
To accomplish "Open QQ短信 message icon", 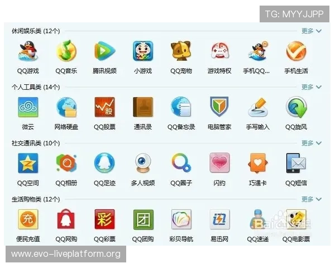I will tap(296, 163).
